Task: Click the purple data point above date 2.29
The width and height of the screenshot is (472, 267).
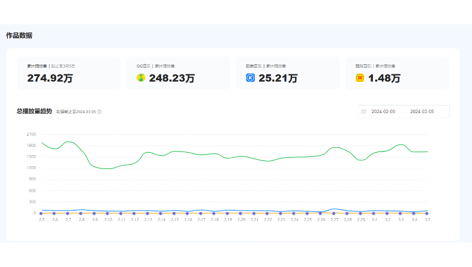Action: (360, 213)
